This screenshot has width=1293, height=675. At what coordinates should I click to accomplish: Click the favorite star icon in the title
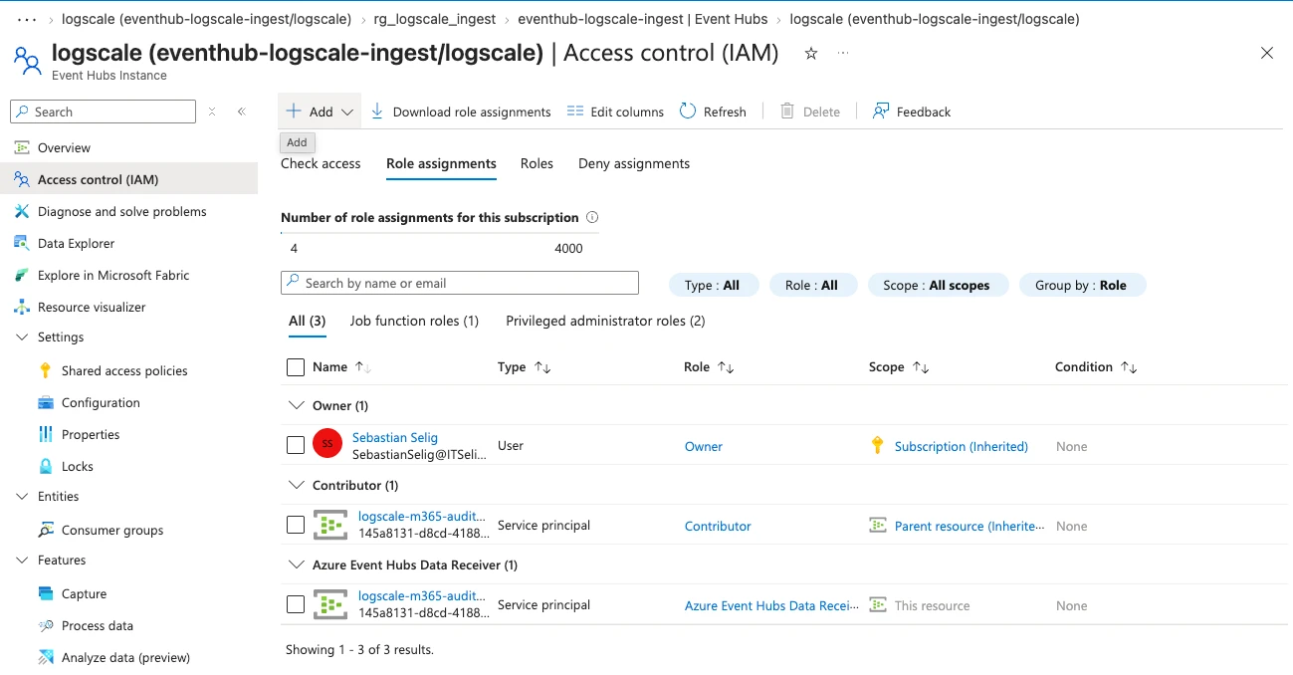811,54
